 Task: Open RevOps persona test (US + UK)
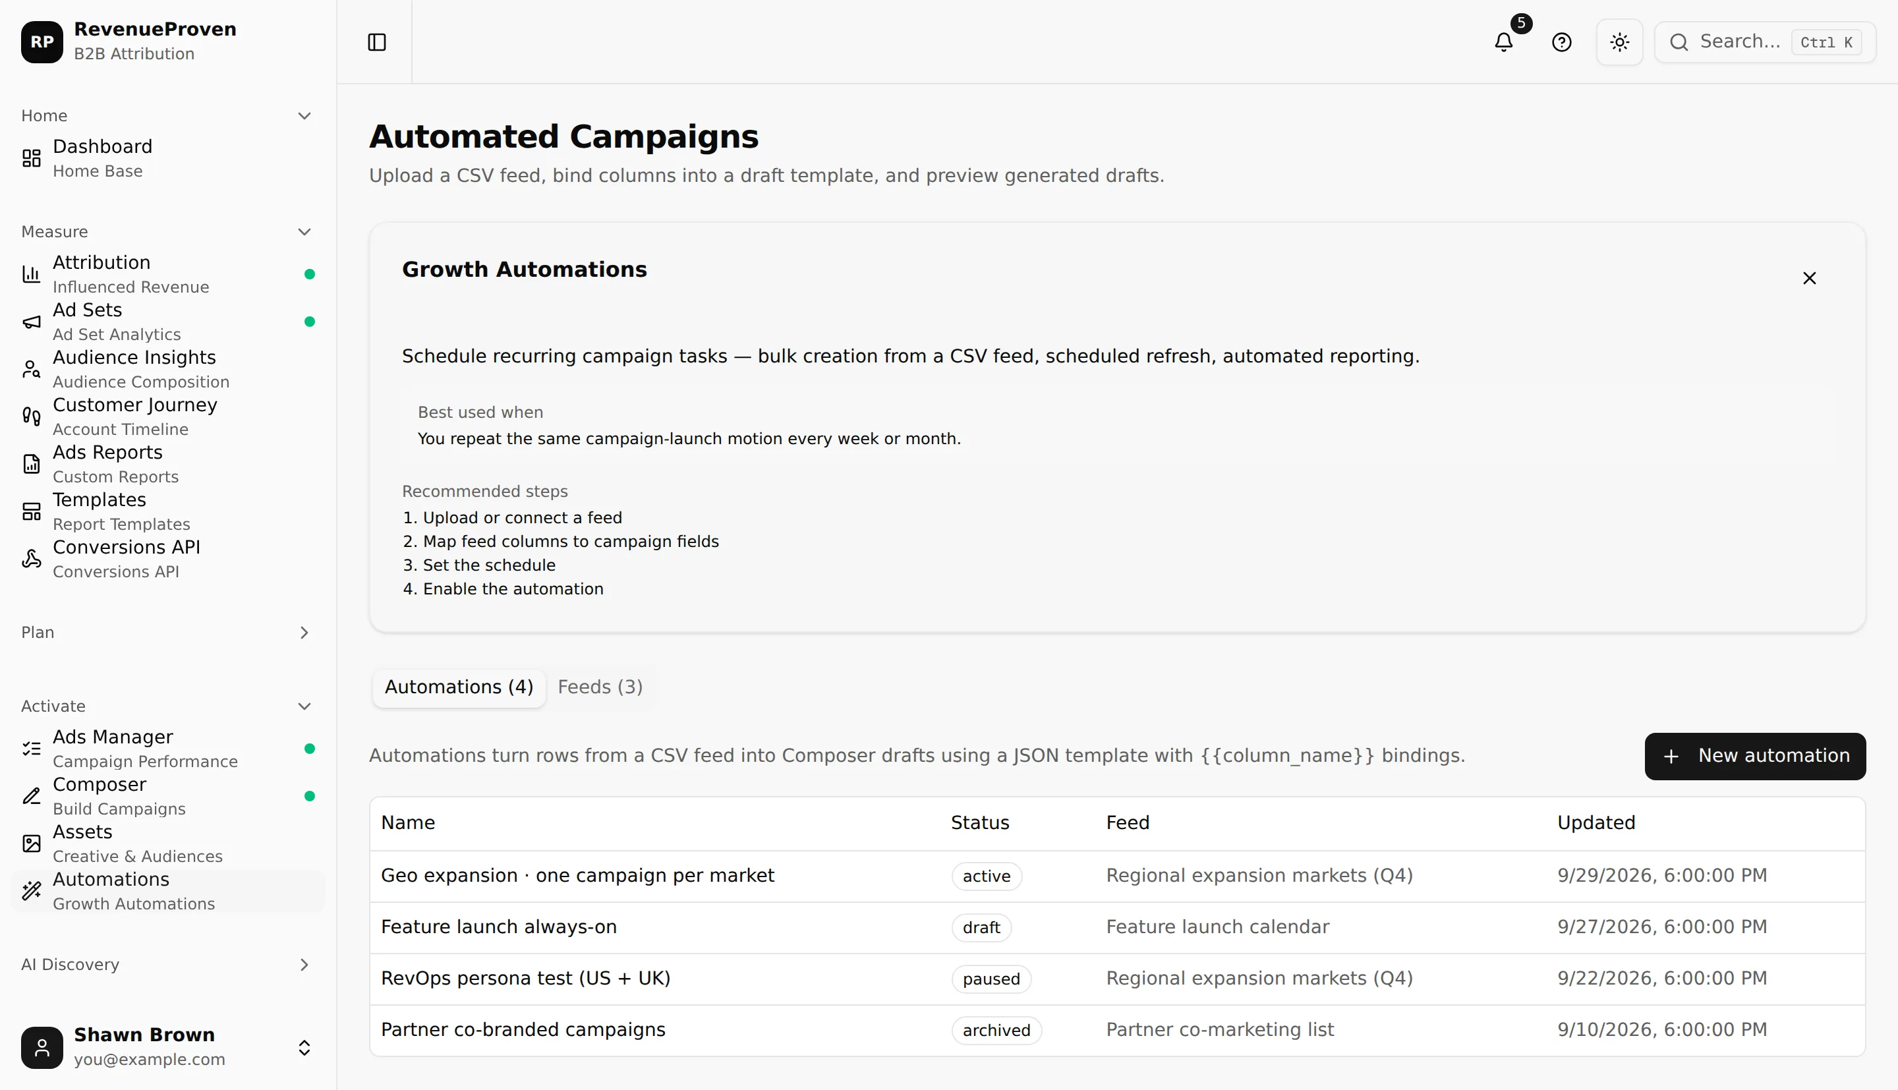point(525,978)
